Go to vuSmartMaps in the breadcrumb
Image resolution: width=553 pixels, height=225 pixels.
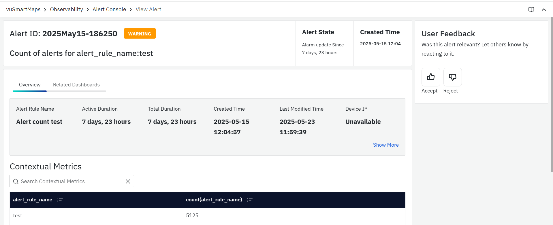click(x=23, y=10)
